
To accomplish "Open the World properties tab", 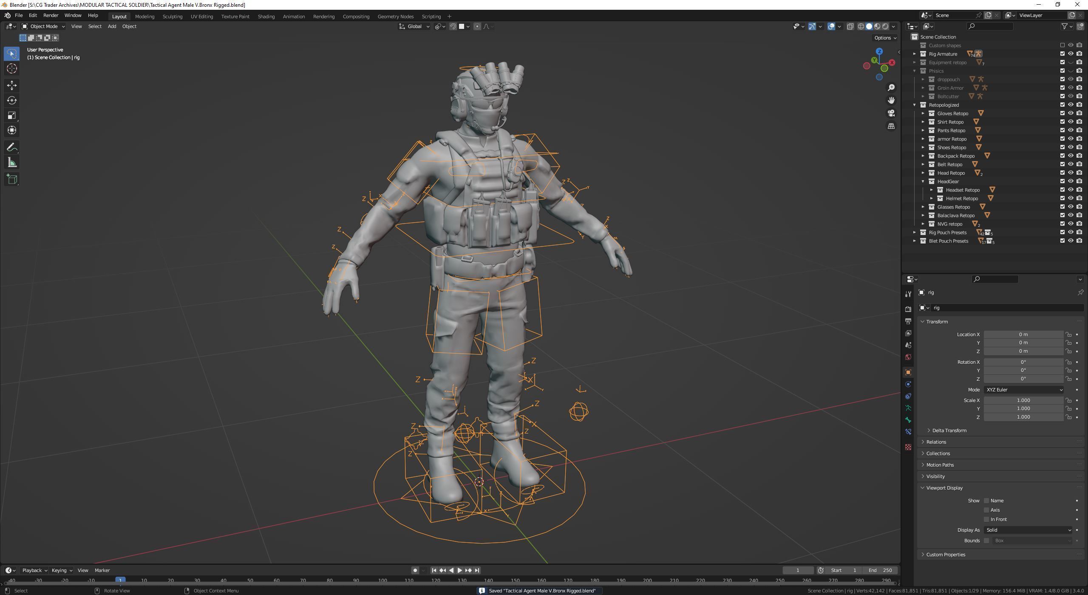I will (908, 357).
